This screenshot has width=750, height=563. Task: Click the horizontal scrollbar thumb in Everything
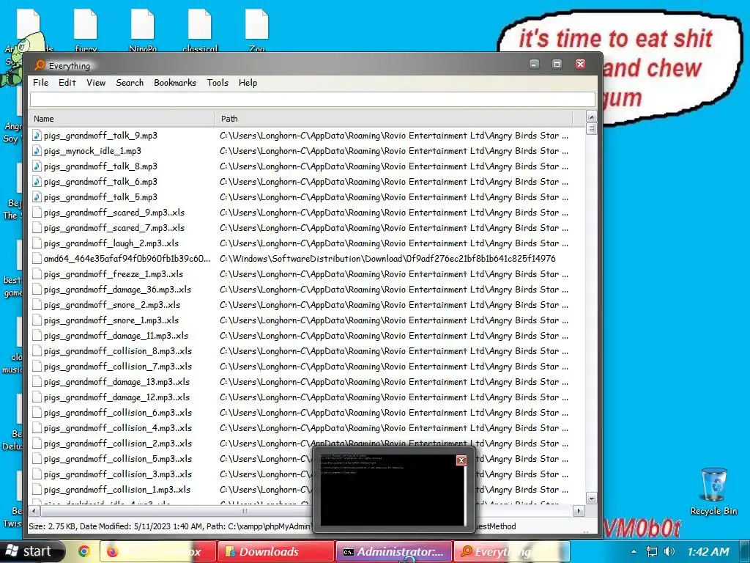pyautogui.click(x=244, y=511)
